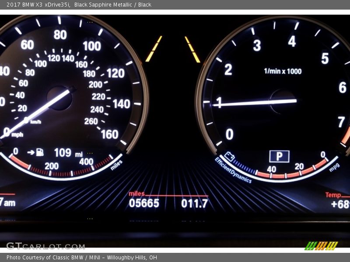The image size is (350, 262).
Task: Click the fuel pump icon
Action: pos(40,152)
